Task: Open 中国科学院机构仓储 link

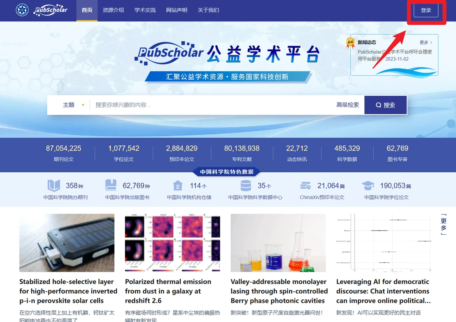Action: coord(189,198)
